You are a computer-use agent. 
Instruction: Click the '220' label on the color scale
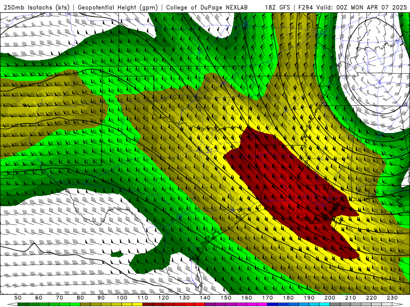point(371,298)
